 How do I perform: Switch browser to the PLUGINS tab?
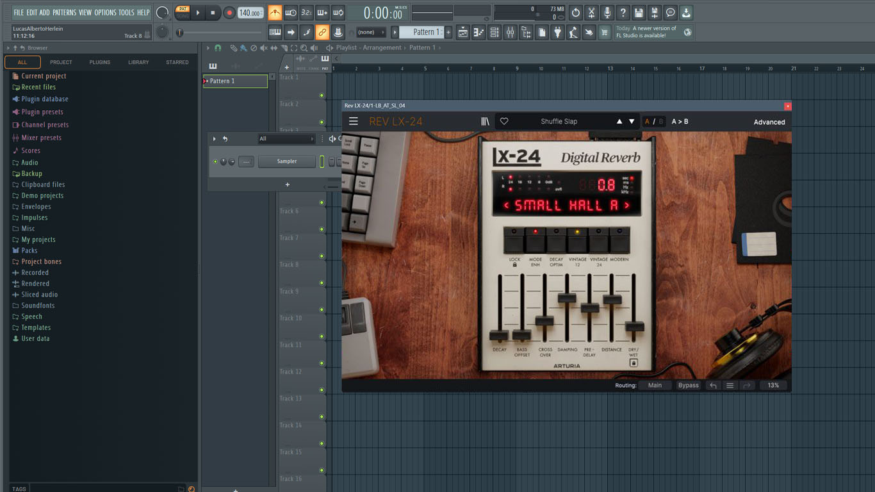tap(100, 62)
